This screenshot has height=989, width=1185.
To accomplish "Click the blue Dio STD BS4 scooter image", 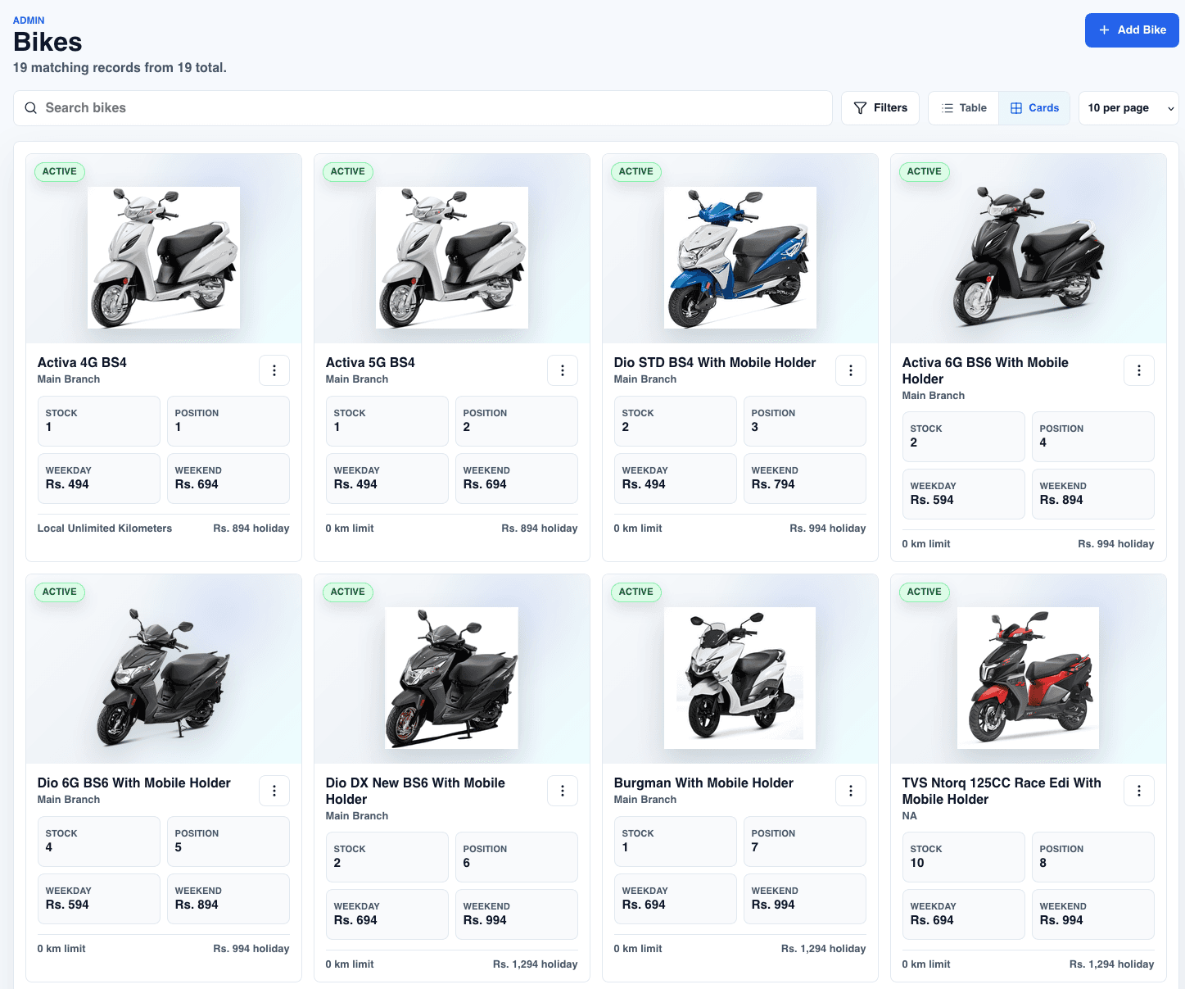I will (740, 257).
